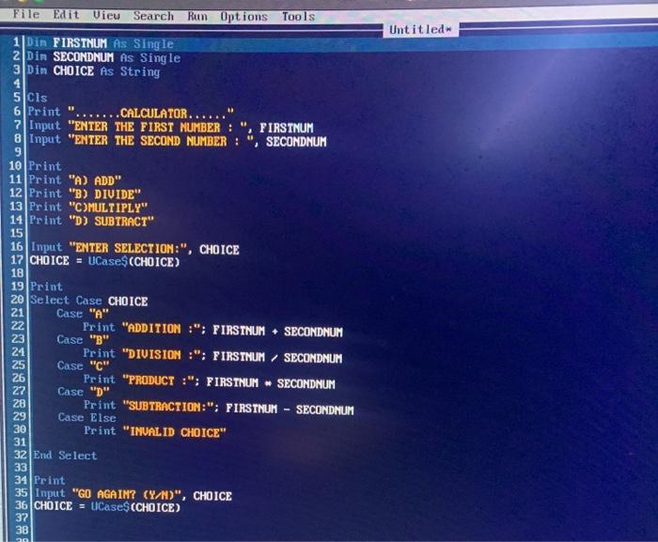
Task: Click the Dim CHOICE As String line
Action: click(x=93, y=70)
